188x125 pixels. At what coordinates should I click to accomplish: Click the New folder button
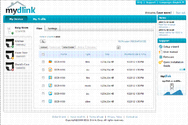click(69, 47)
